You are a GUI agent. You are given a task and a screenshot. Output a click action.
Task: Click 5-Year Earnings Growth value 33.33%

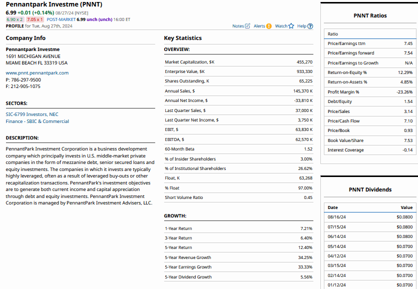tap(305, 267)
